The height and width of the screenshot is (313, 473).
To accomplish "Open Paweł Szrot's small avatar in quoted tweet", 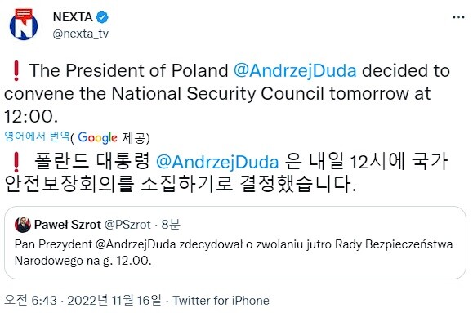I will pyautogui.click(x=23, y=225).
